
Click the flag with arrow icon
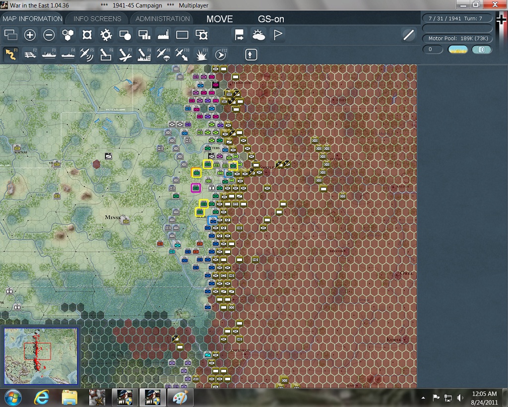pos(240,35)
